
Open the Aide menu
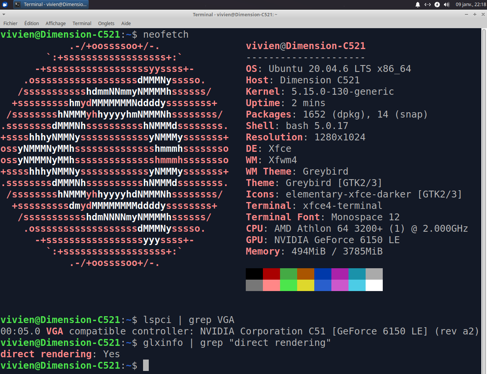126,23
